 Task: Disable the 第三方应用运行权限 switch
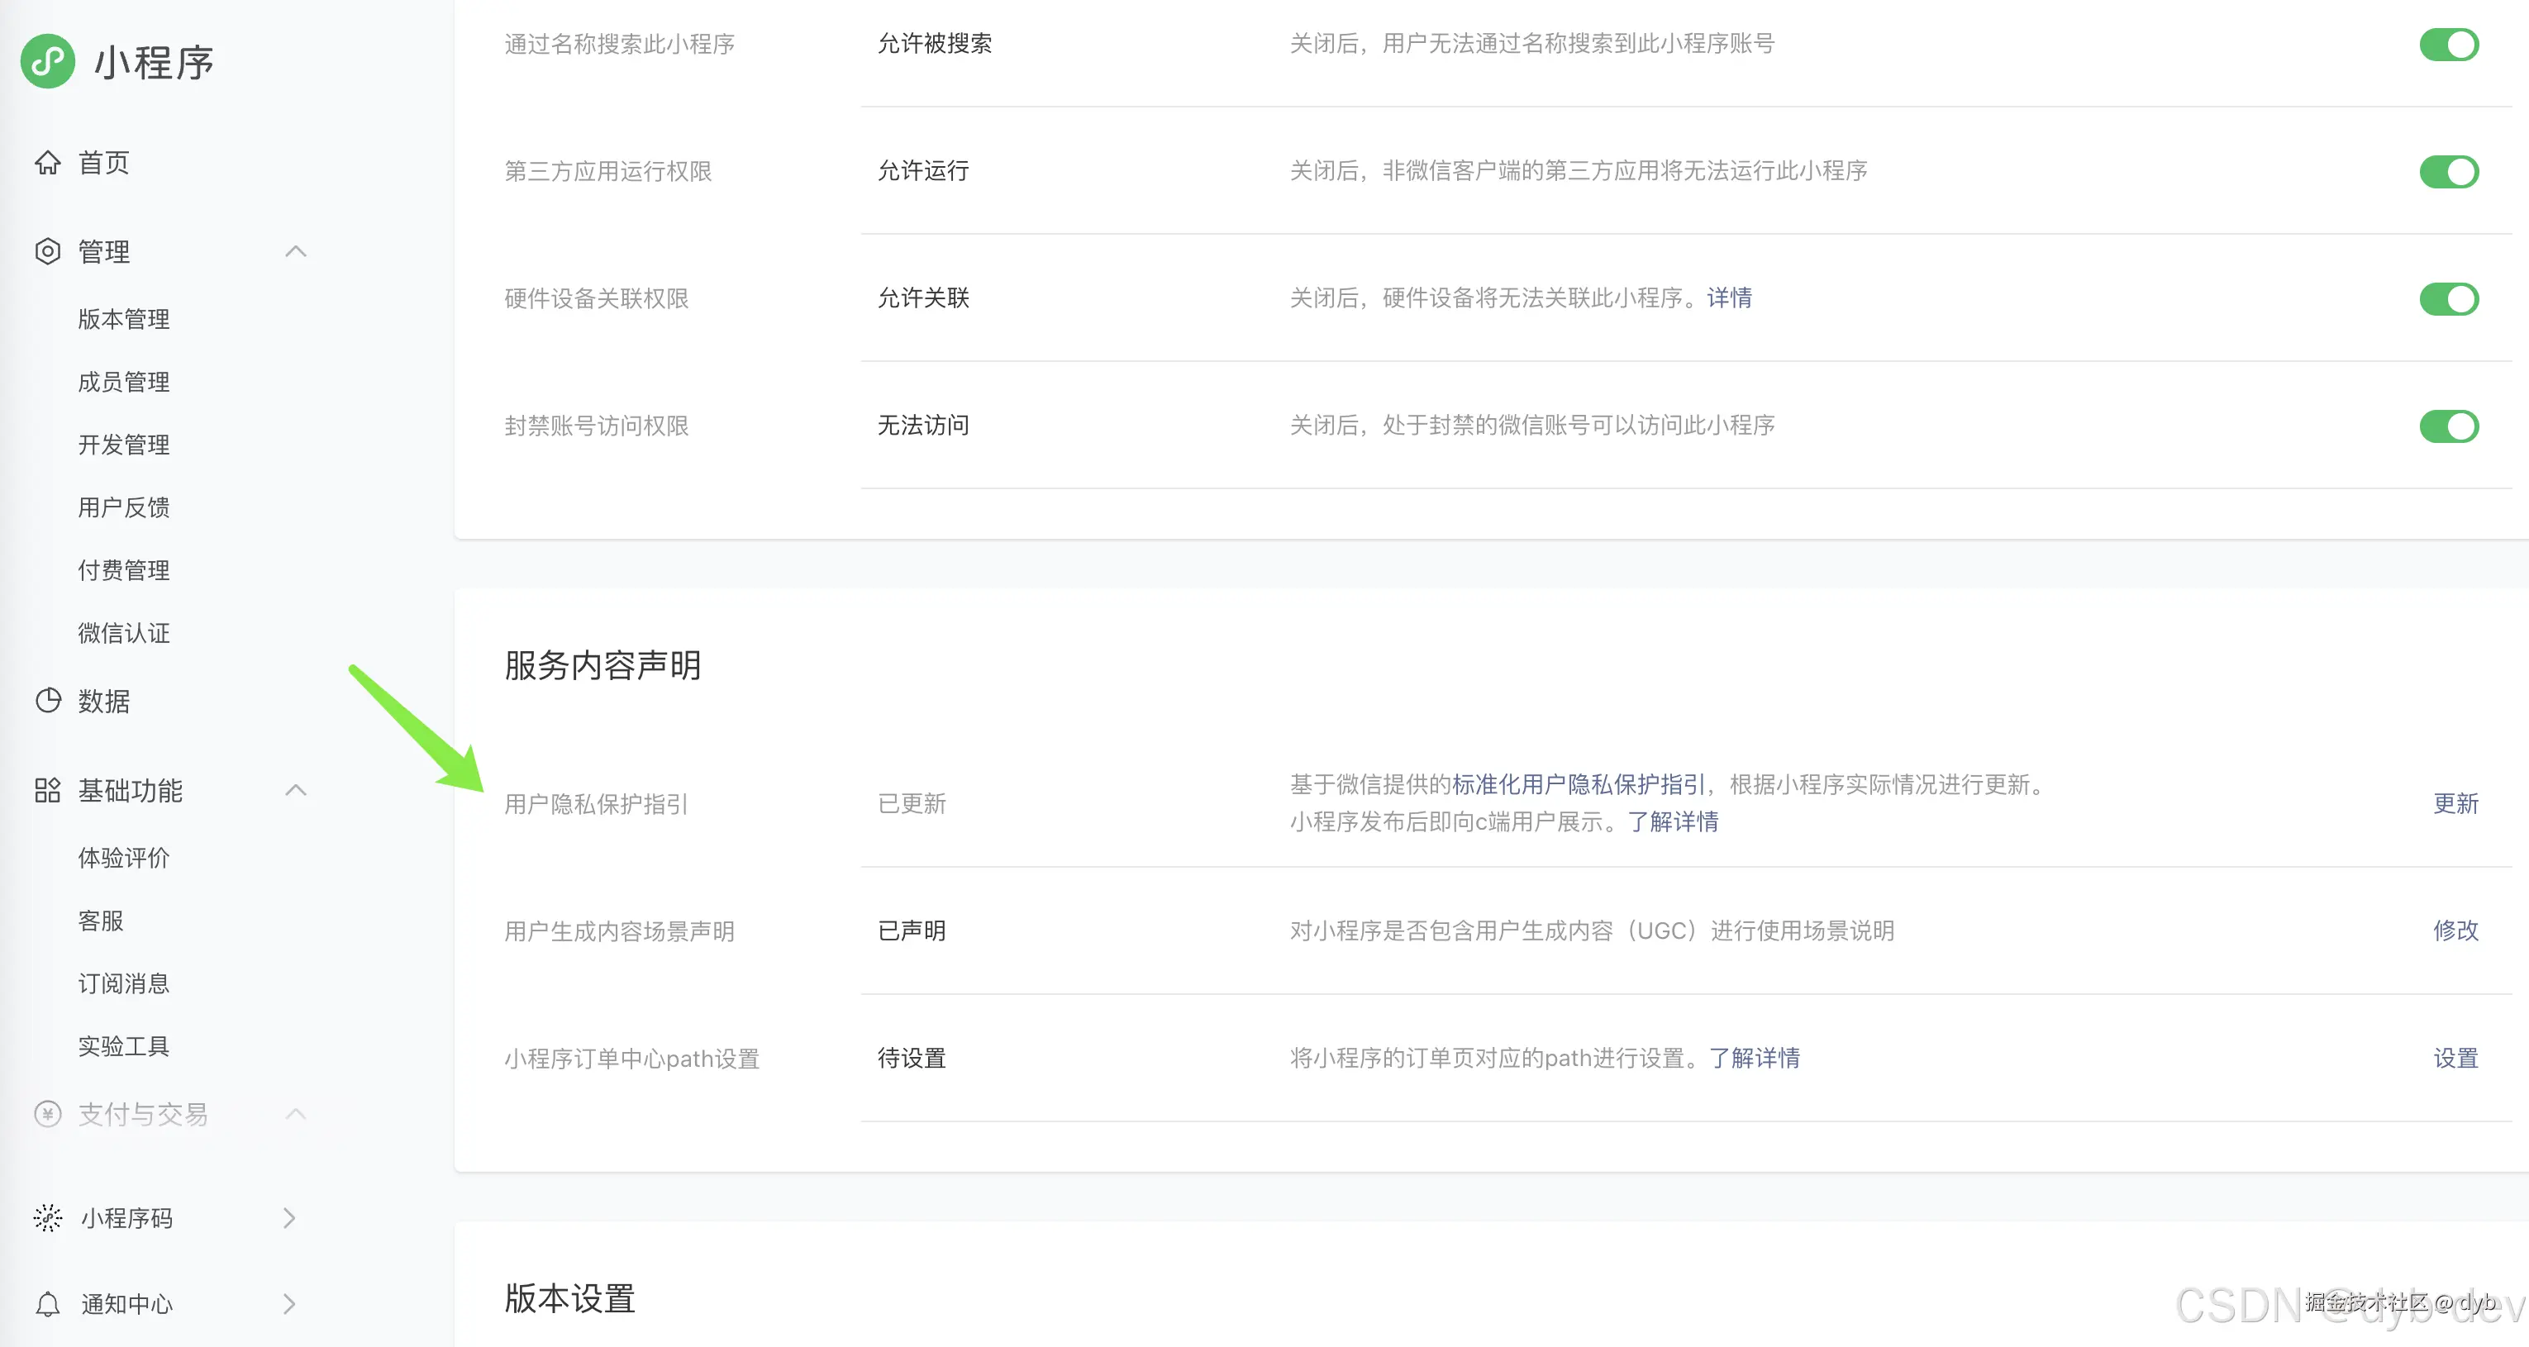[2449, 172]
